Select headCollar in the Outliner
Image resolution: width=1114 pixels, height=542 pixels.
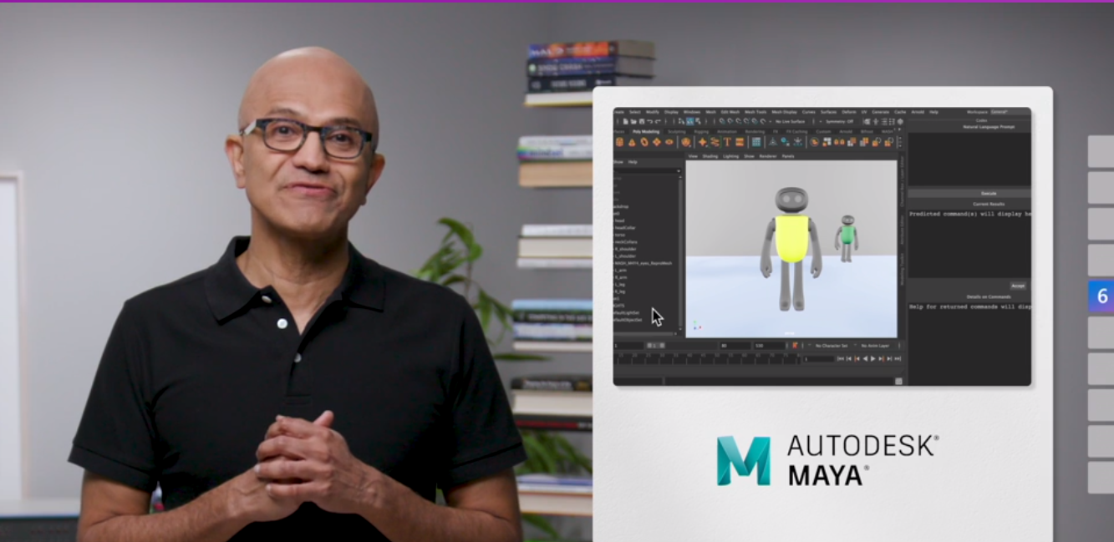pyautogui.click(x=625, y=228)
